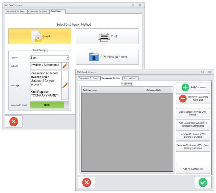Edit the email subject with pencil icon
The image size is (216, 193).
tap(65, 65)
